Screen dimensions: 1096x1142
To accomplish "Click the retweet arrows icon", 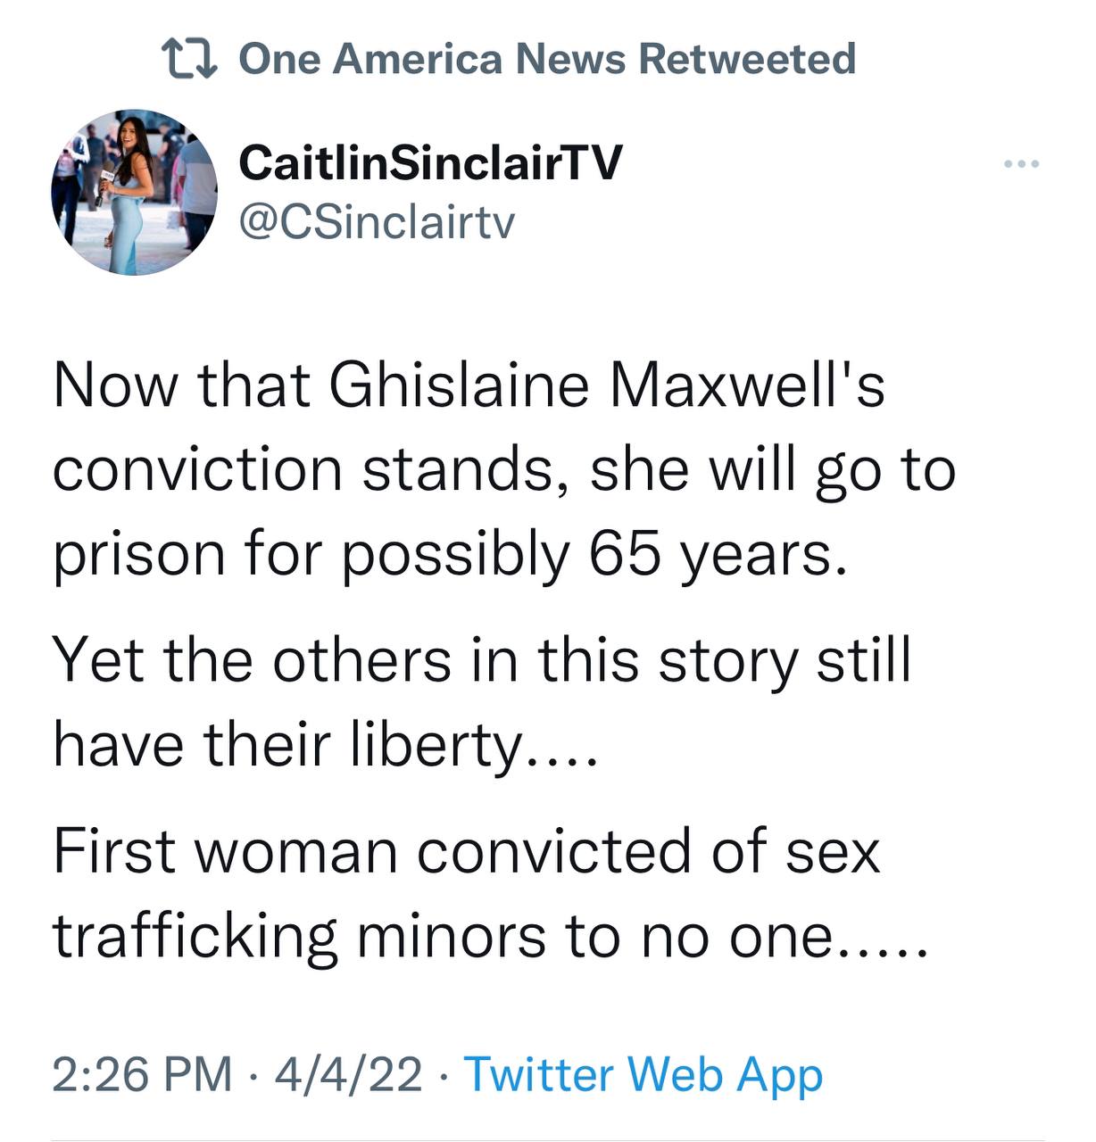I will tap(190, 60).
